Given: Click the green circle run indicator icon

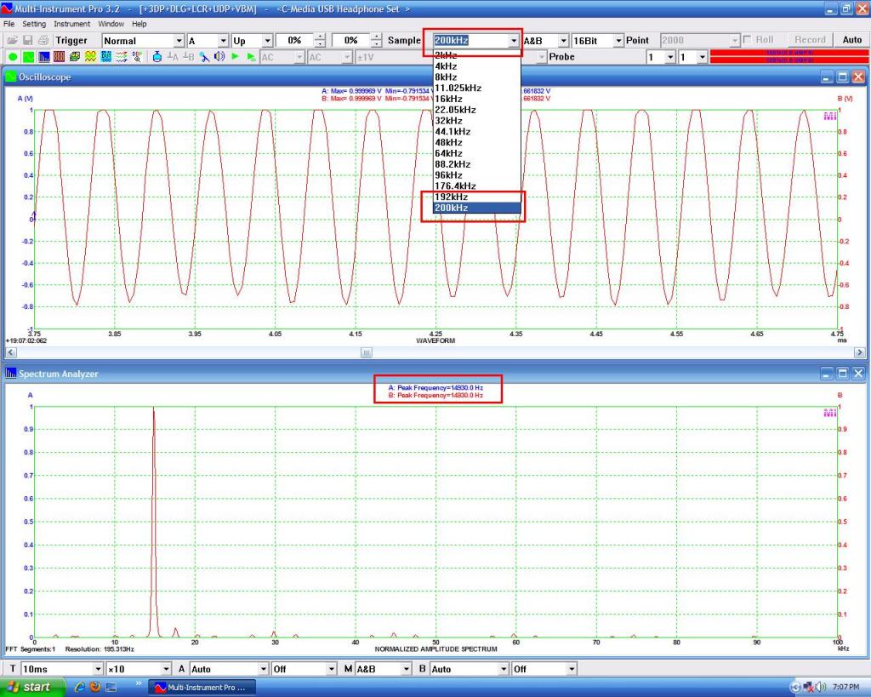Looking at the screenshot, I should tap(12, 57).
